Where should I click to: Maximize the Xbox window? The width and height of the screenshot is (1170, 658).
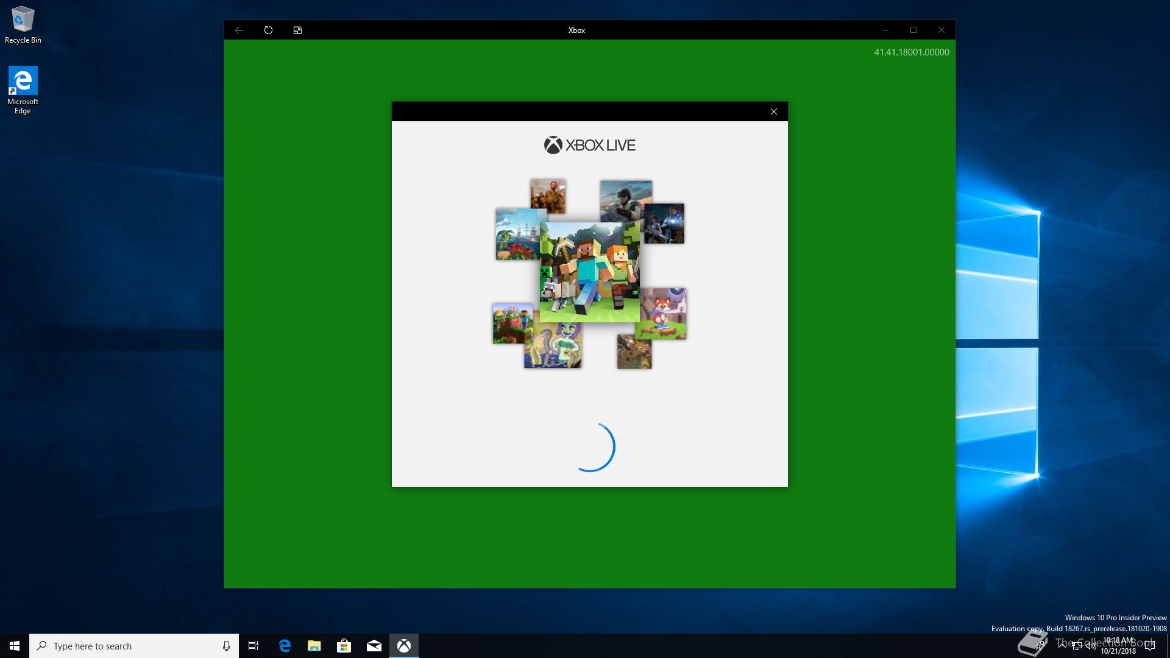coord(913,30)
